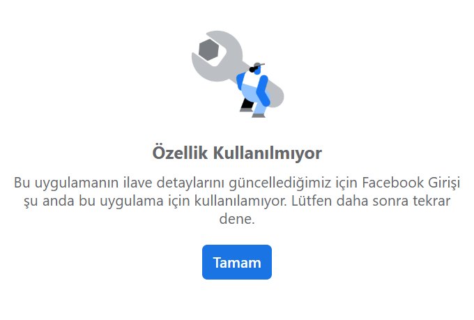Viewport: 474px width, 320px height.
Task: Click the gray wrench illustration head
Action: tap(217, 56)
